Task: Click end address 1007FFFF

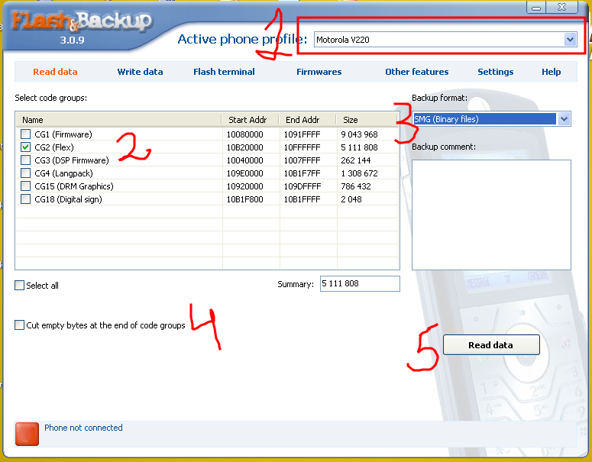Action: [x=302, y=160]
